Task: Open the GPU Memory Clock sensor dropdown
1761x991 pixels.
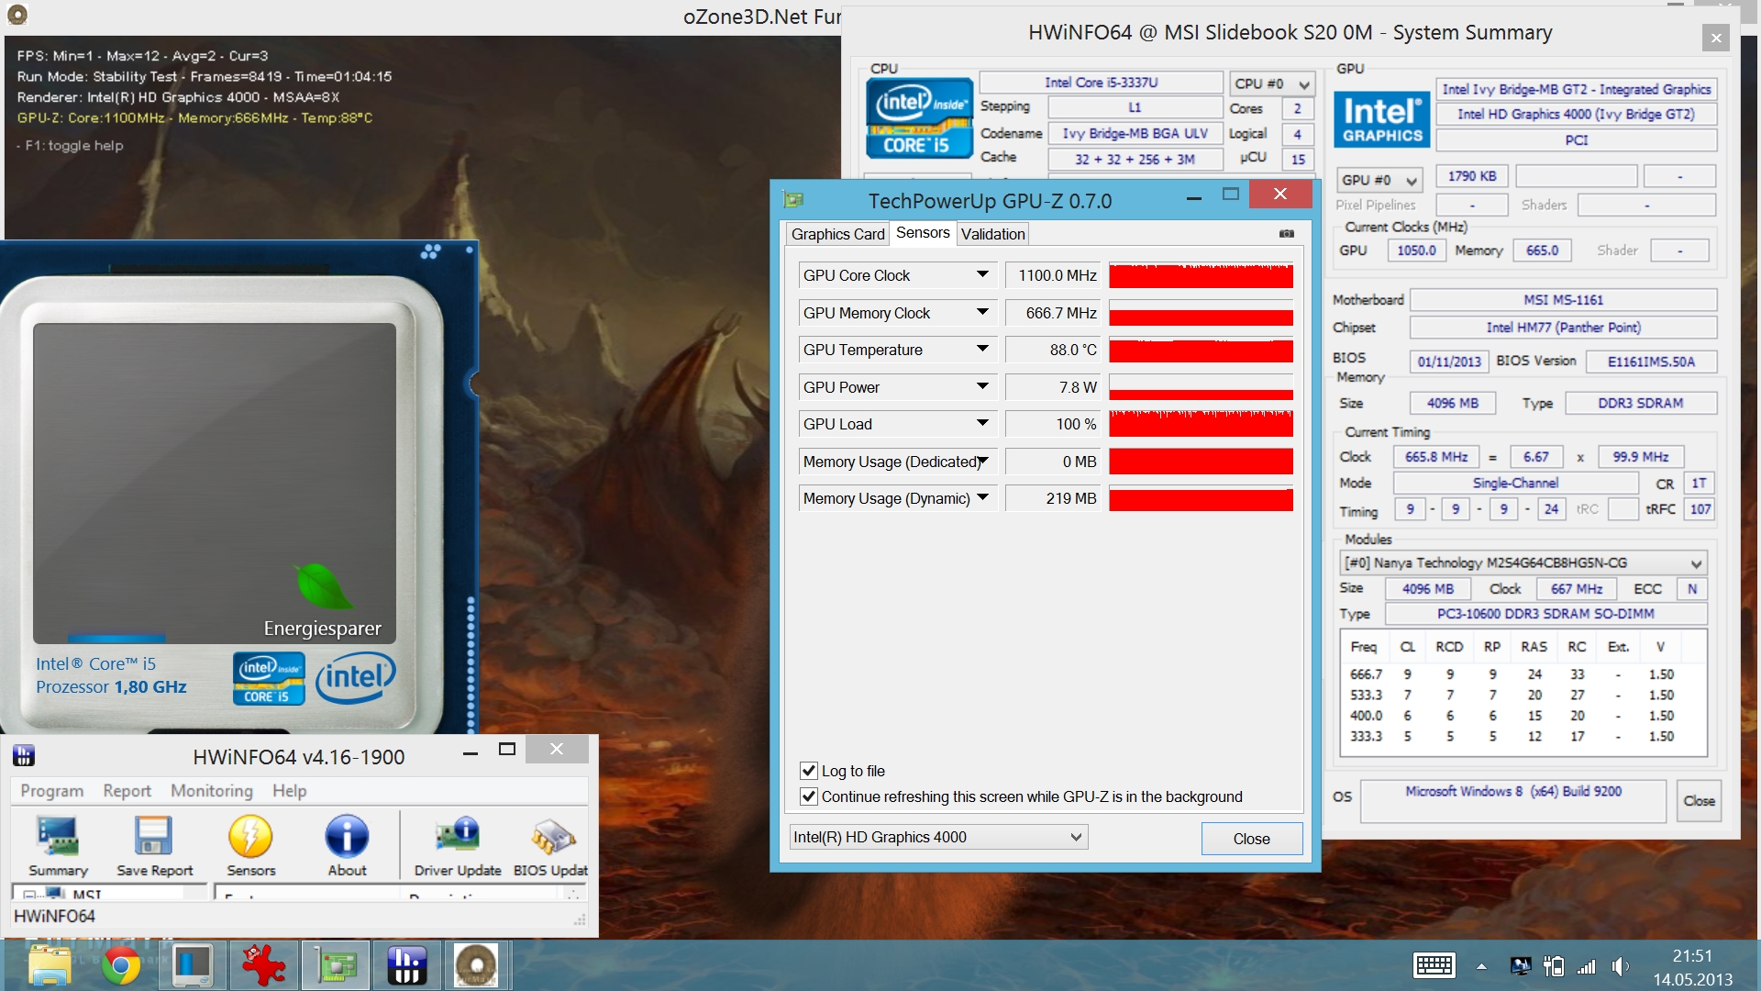Action: 982,313
